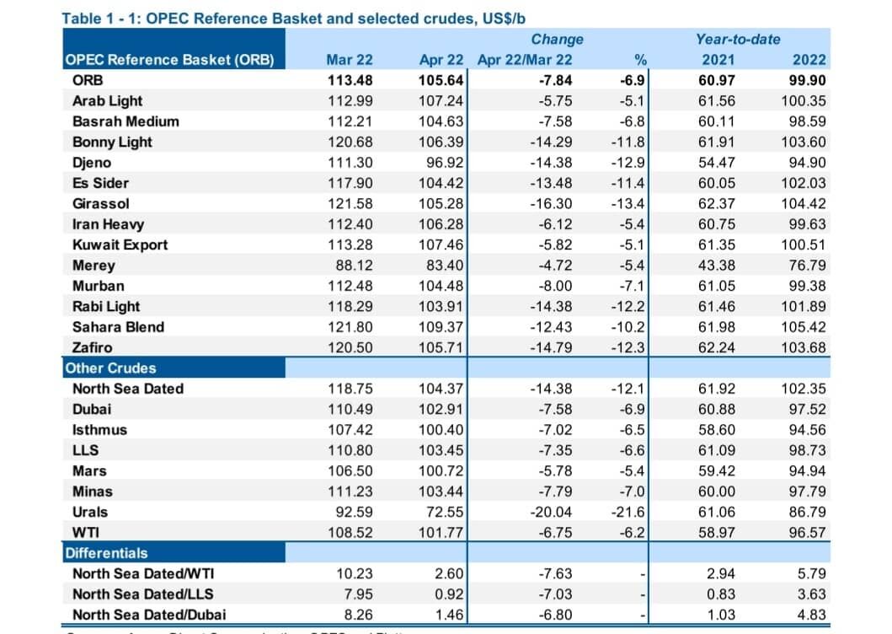Select the Iran Heavy Mar 22 value '112.40'
This screenshot has height=634, width=892.
pyautogui.click(x=350, y=224)
